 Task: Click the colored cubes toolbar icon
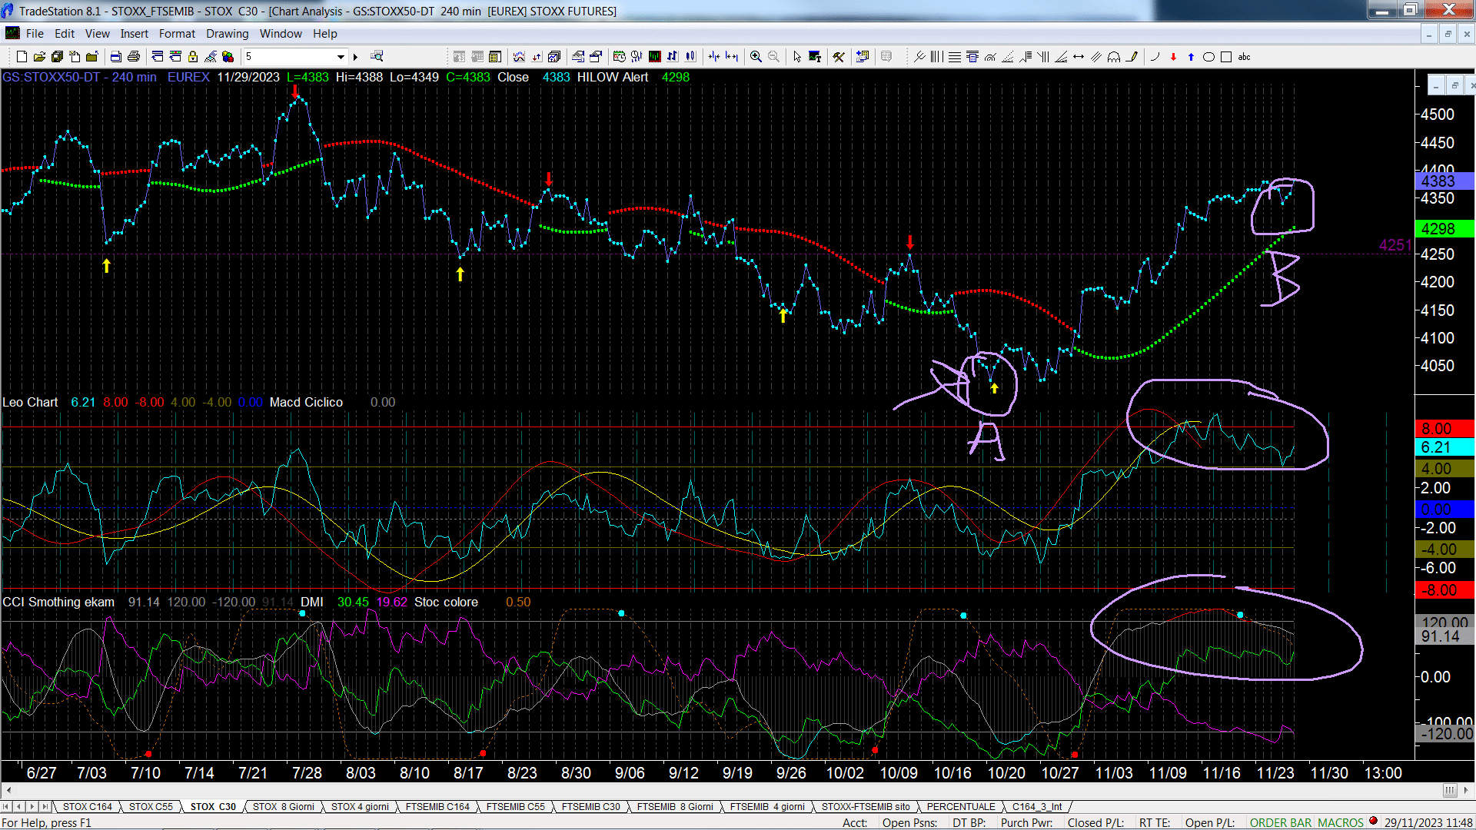[x=228, y=57]
